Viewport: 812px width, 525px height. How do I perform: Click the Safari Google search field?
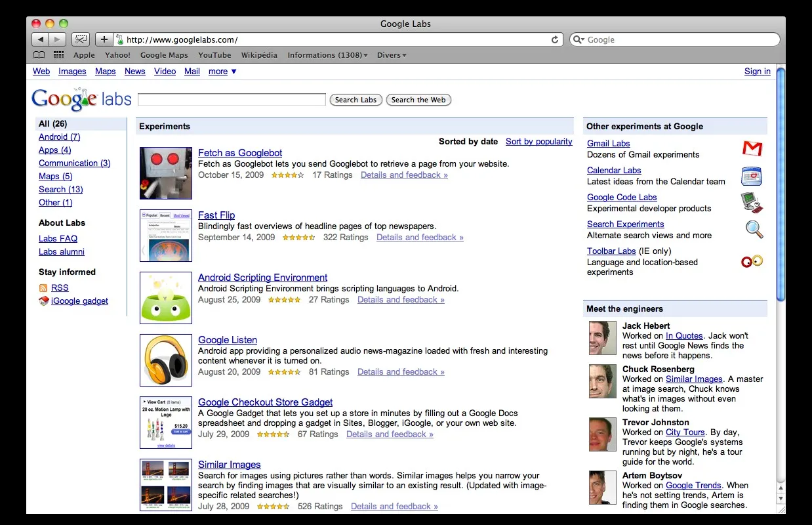point(675,39)
